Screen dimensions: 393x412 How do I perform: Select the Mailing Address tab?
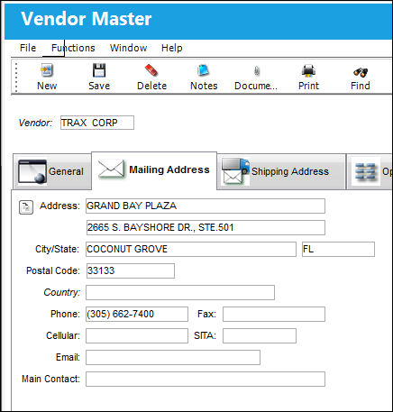154,170
